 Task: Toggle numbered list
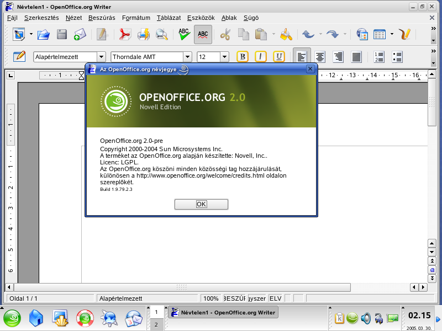pyautogui.click(x=379, y=57)
